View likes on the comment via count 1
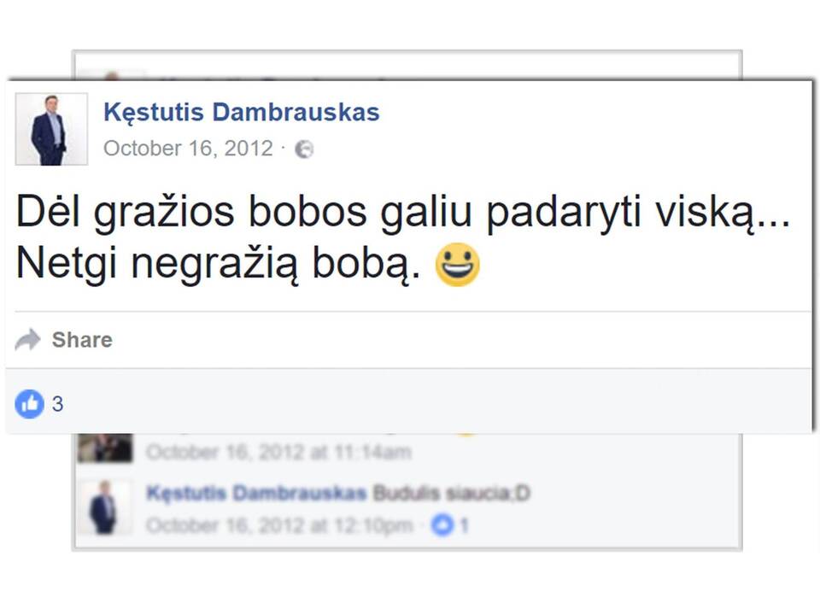Screen dimensions: 820x615 [x=463, y=525]
